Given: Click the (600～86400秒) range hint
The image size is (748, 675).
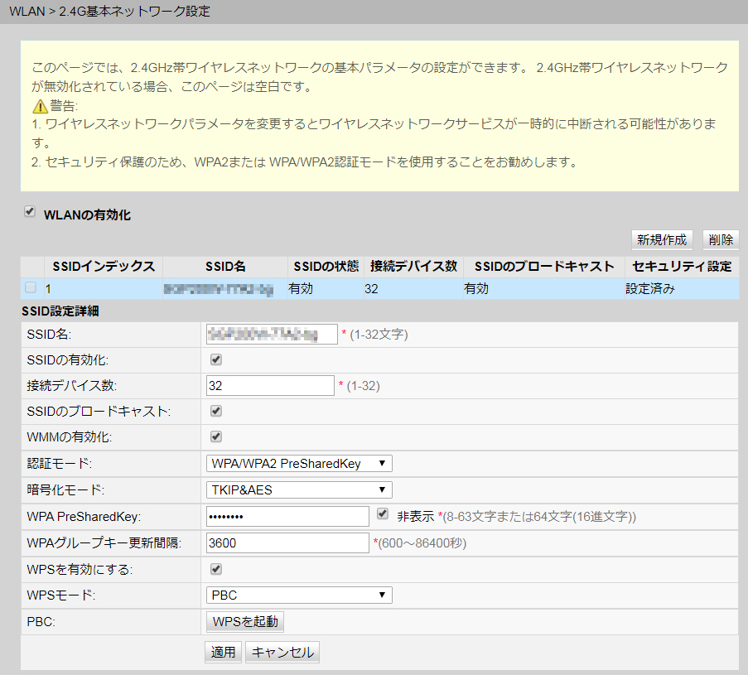Looking at the screenshot, I should pyautogui.click(x=422, y=543).
